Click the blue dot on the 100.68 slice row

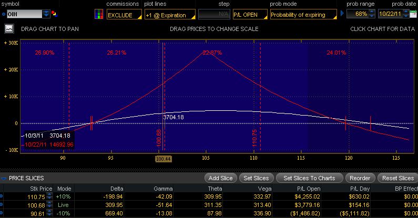[x=2, y=204]
